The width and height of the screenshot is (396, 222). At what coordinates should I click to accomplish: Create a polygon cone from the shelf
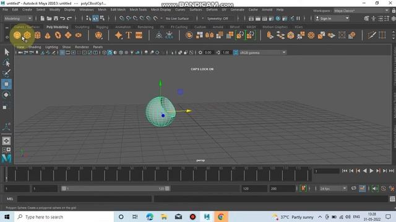[x=48, y=35]
